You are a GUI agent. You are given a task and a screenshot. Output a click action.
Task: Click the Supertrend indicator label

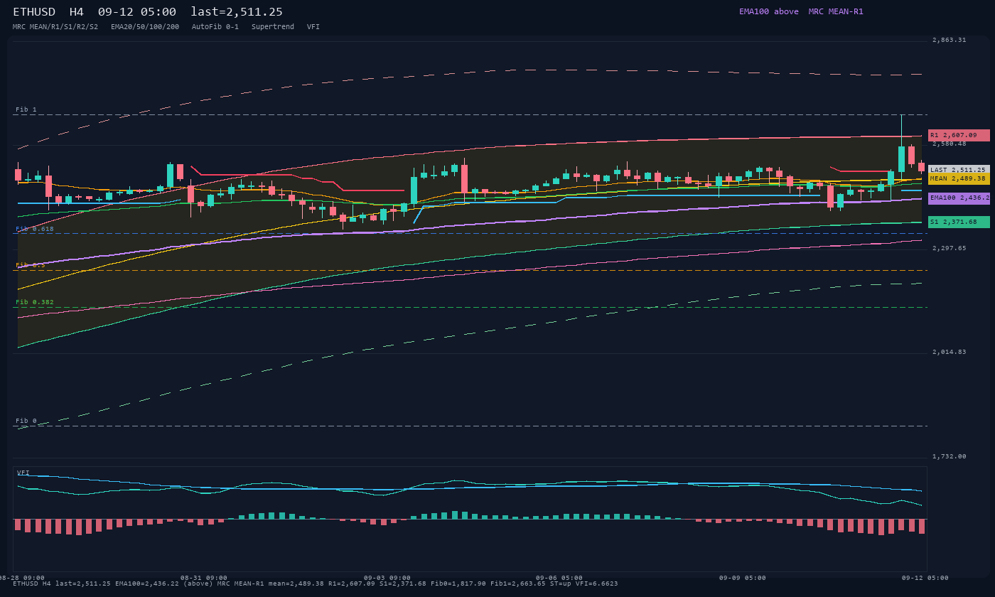(x=273, y=27)
